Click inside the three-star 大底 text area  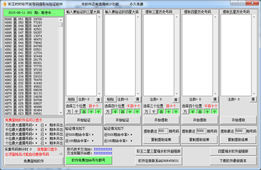(81, 55)
